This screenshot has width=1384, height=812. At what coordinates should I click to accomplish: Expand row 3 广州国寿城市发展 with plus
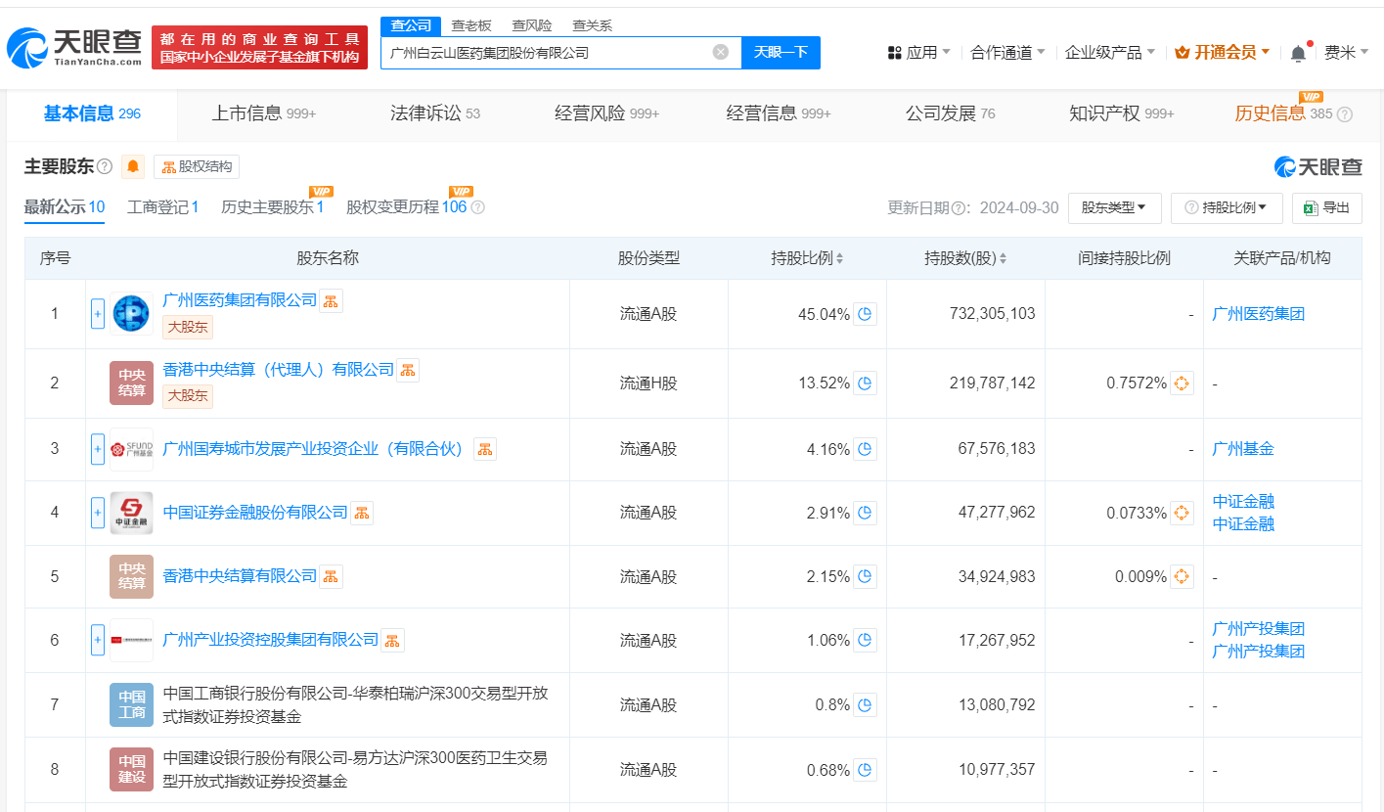point(98,449)
